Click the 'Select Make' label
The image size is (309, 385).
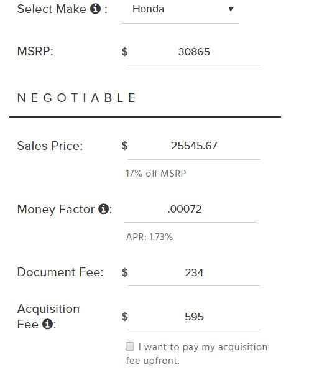[52, 9]
